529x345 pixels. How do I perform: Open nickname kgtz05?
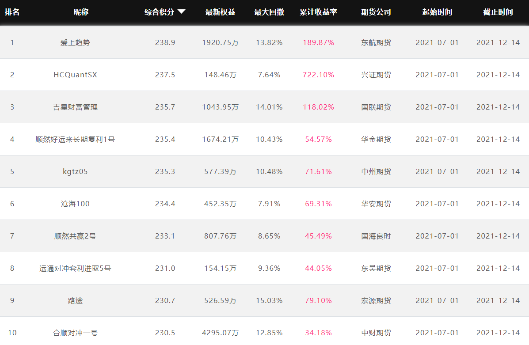pyautogui.click(x=75, y=172)
